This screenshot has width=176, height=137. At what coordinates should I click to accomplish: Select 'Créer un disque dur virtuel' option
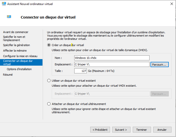click(x=49, y=45)
